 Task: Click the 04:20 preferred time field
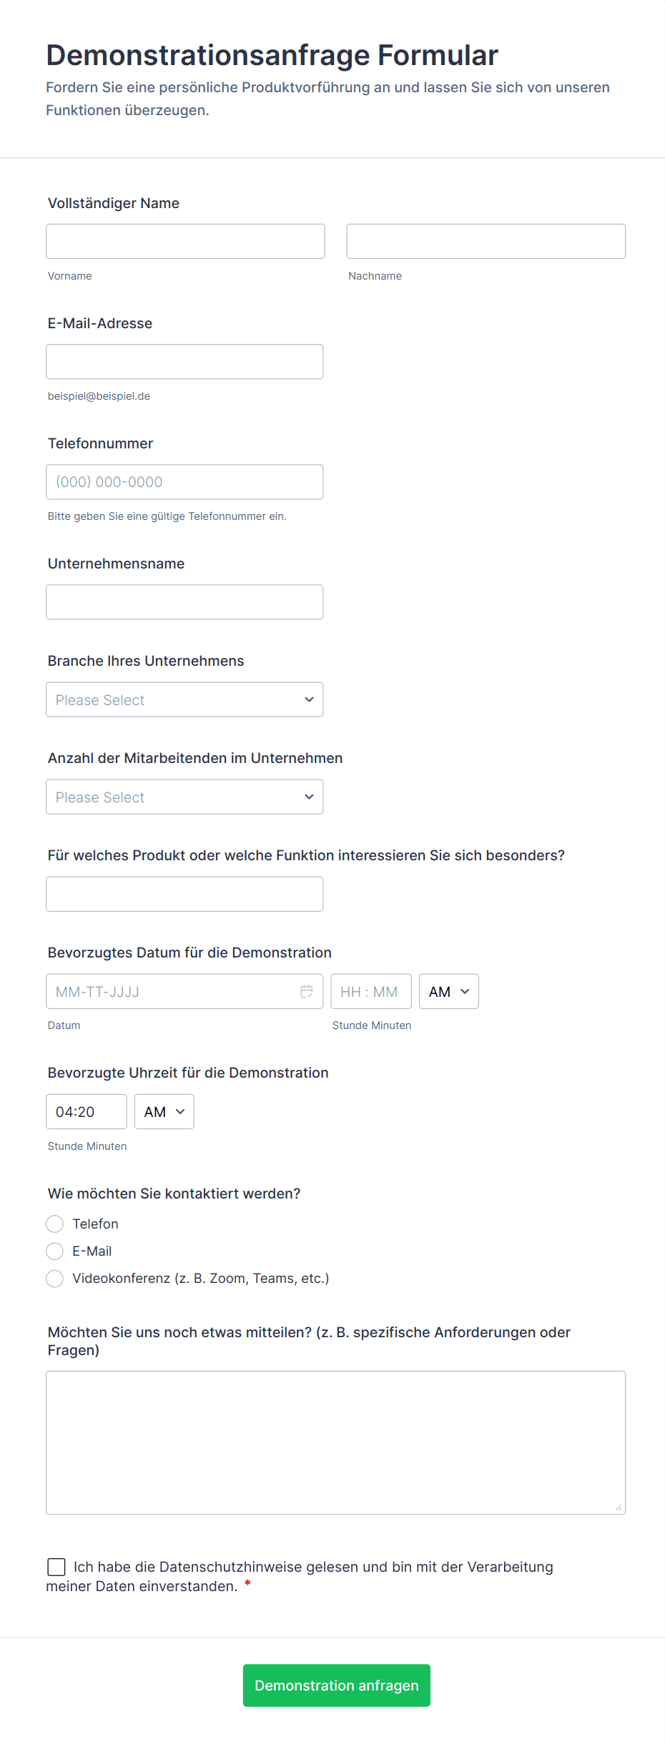[86, 1111]
